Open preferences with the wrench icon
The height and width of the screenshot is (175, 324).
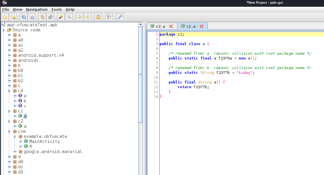(120, 17)
